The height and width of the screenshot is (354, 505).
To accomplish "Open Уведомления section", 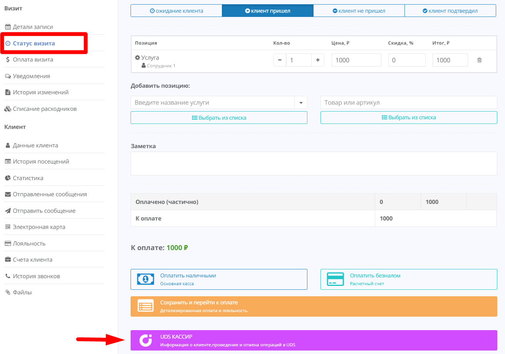I will coord(31,76).
